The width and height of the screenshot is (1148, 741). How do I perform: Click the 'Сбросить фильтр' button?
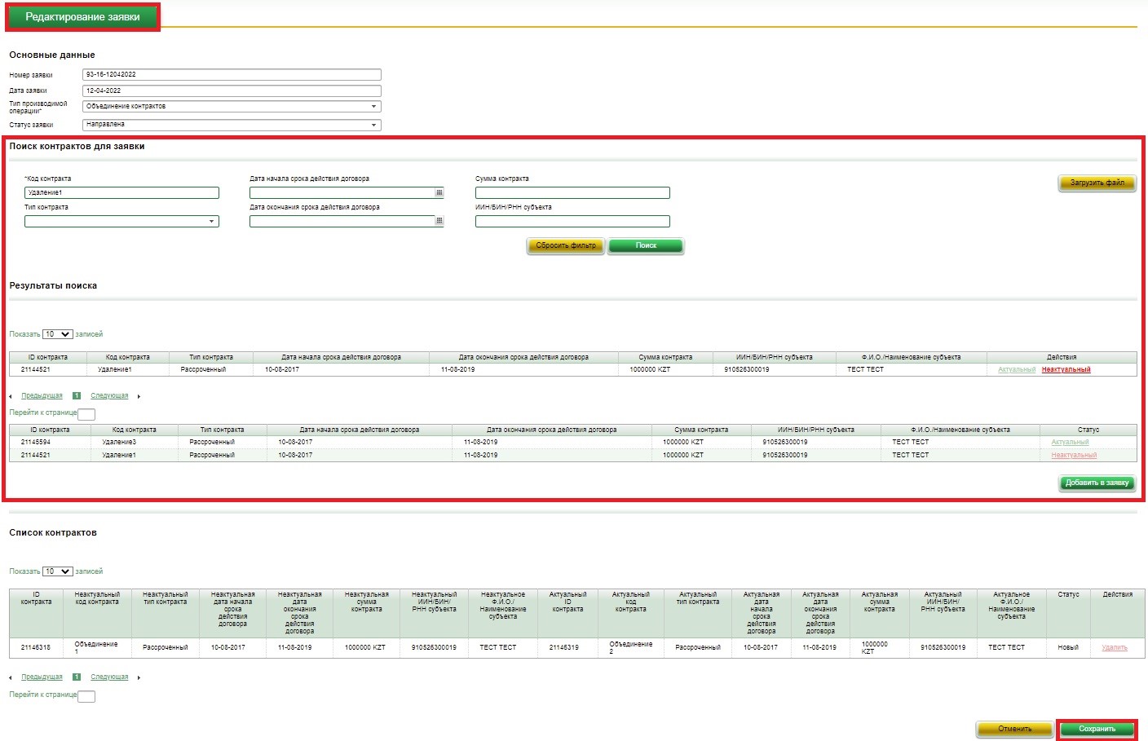pyautogui.click(x=566, y=245)
